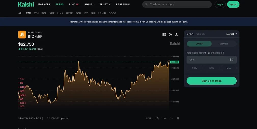This screenshot has height=129, width=257.
Task: Click the Cost input field
Action: pyautogui.click(x=212, y=60)
